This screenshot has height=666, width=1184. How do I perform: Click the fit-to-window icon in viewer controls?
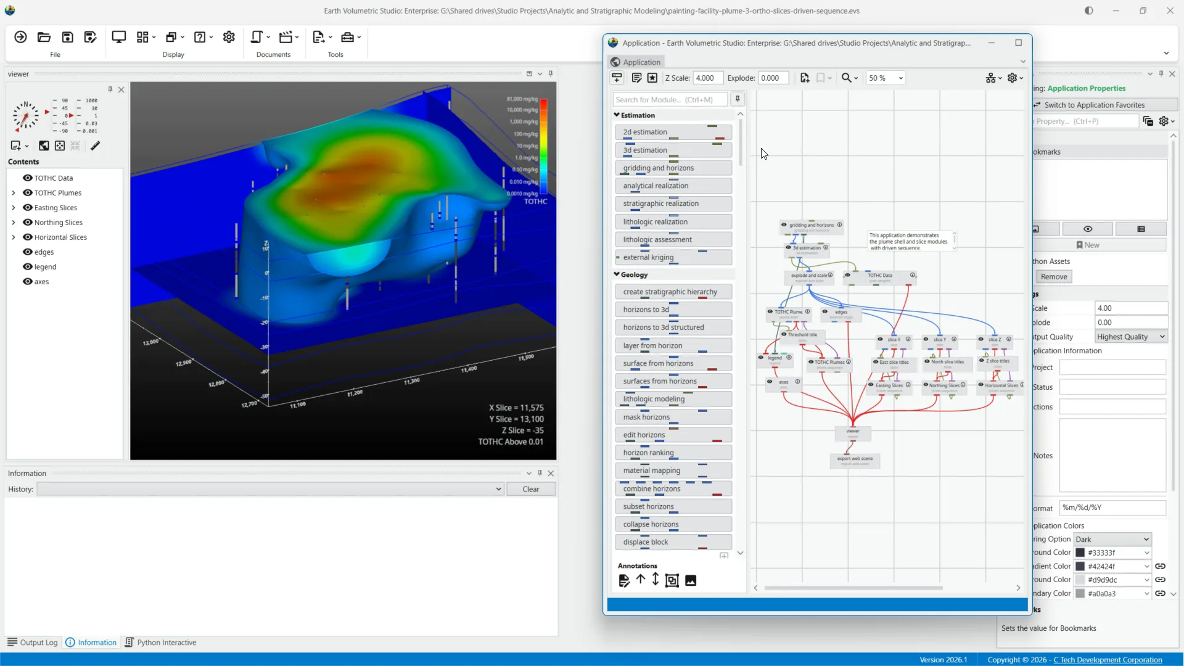point(60,146)
